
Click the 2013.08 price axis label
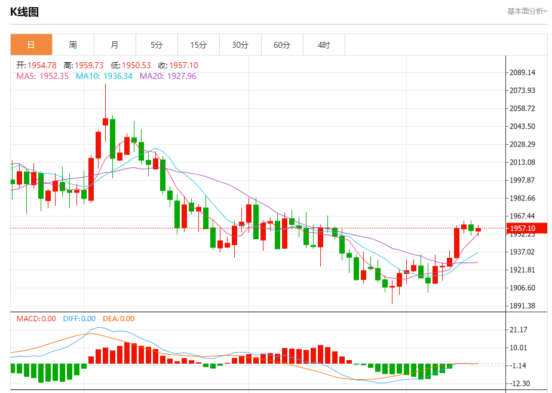click(x=522, y=162)
